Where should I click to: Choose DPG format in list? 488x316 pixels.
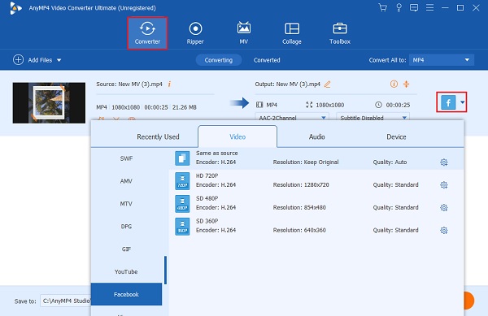coord(126,227)
